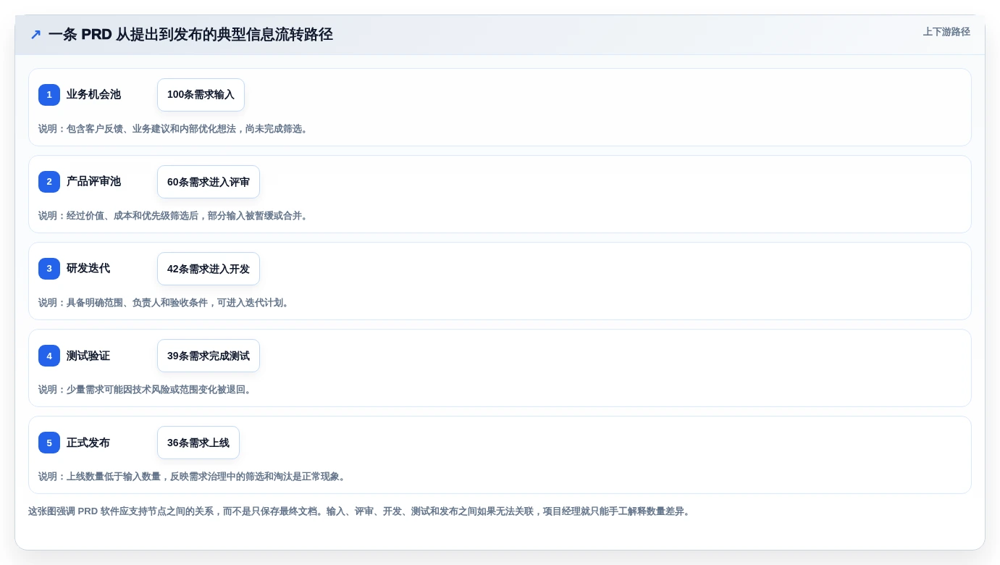Viewport: 1000px width, 565px height.
Task: Click step badge 1 next to 业务机会池
Action: tap(49, 95)
